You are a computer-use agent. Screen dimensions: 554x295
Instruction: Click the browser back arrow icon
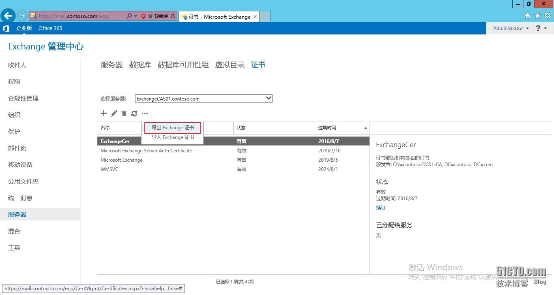pyautogui.click(x=8, y=15)
